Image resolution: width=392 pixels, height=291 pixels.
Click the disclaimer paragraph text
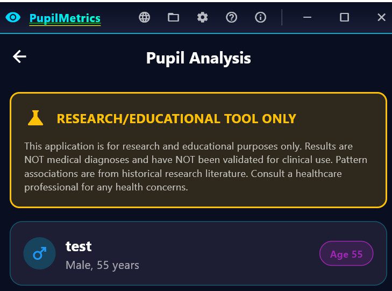pos(196,167)
